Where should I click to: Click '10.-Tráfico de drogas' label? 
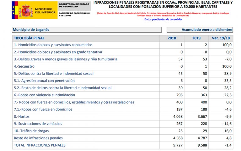click(x=31, y=131)
